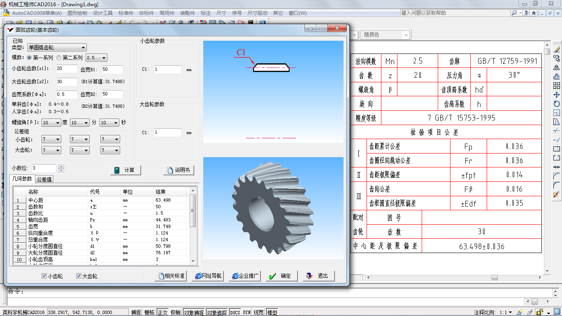Image resolution: width=562 pixels, height=316 pixels.
Task: Select the 第二系列 module radio button
Action: pos(59,58)
